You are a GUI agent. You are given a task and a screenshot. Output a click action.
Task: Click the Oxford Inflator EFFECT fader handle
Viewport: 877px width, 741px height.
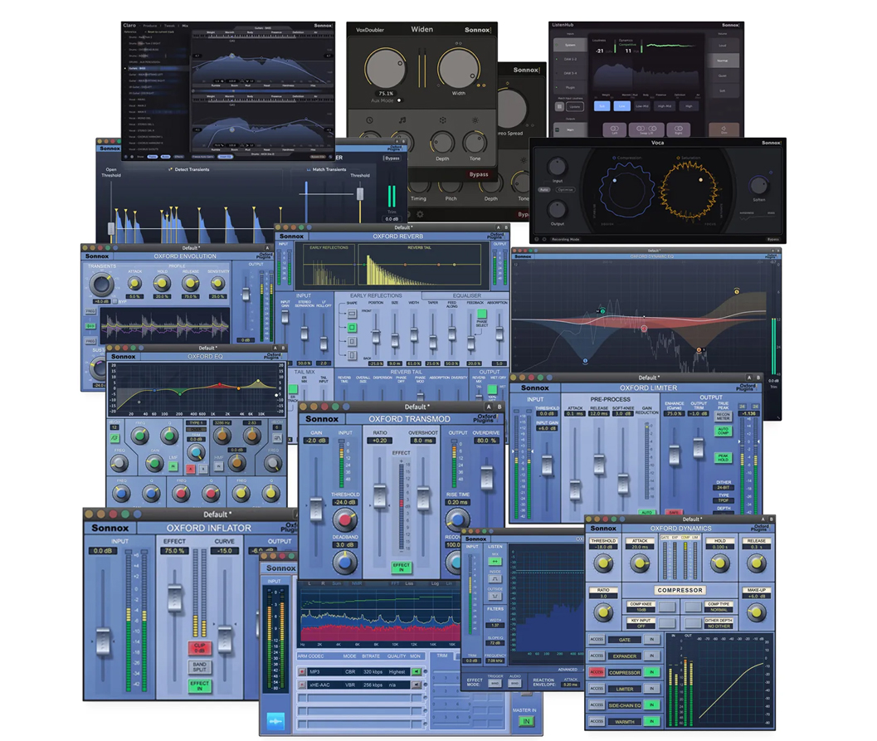pos(174,597)
